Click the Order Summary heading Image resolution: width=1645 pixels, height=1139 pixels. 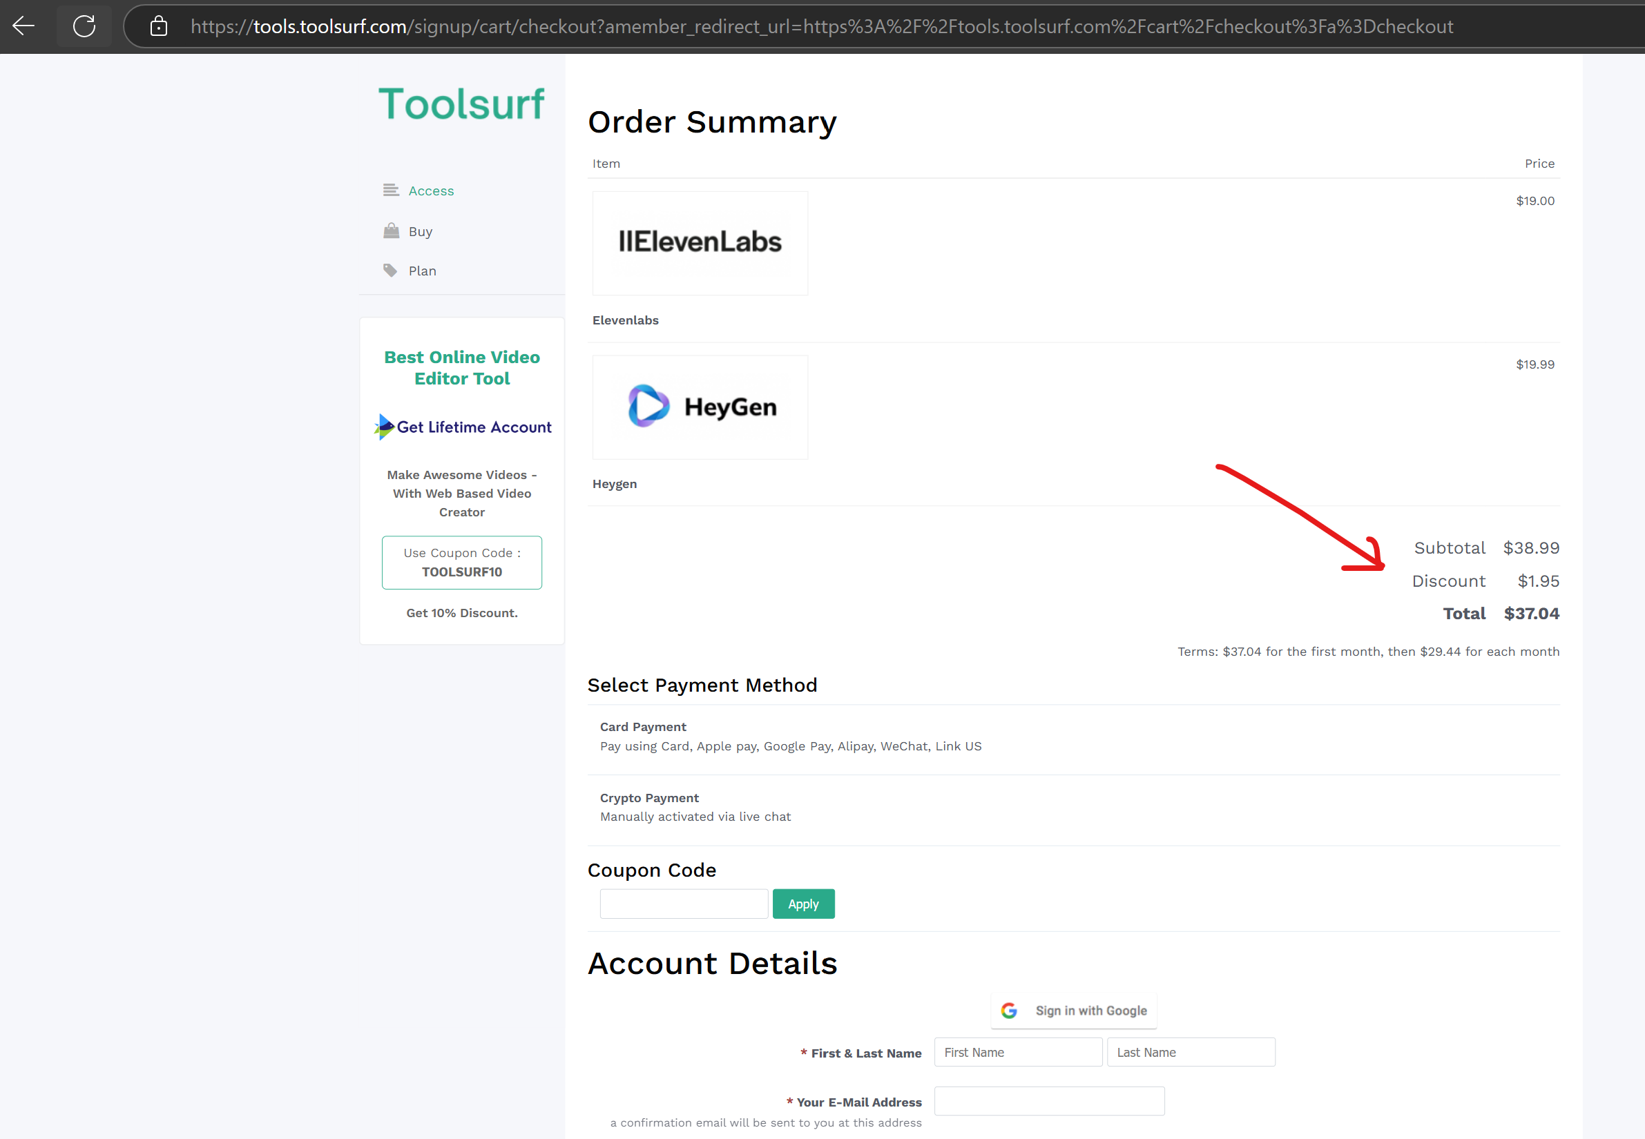pyautogui.click(x=712, y=122)
